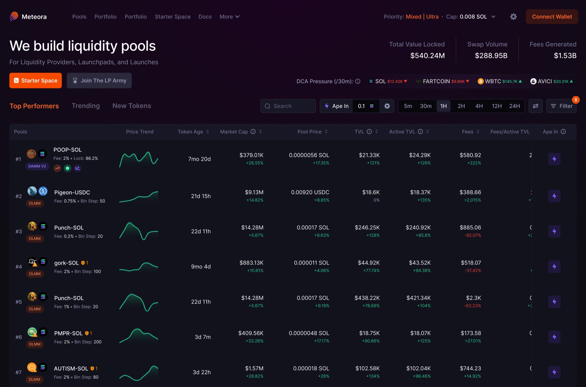Click the purple chart icon under POOP-SOL

point(78,168)
